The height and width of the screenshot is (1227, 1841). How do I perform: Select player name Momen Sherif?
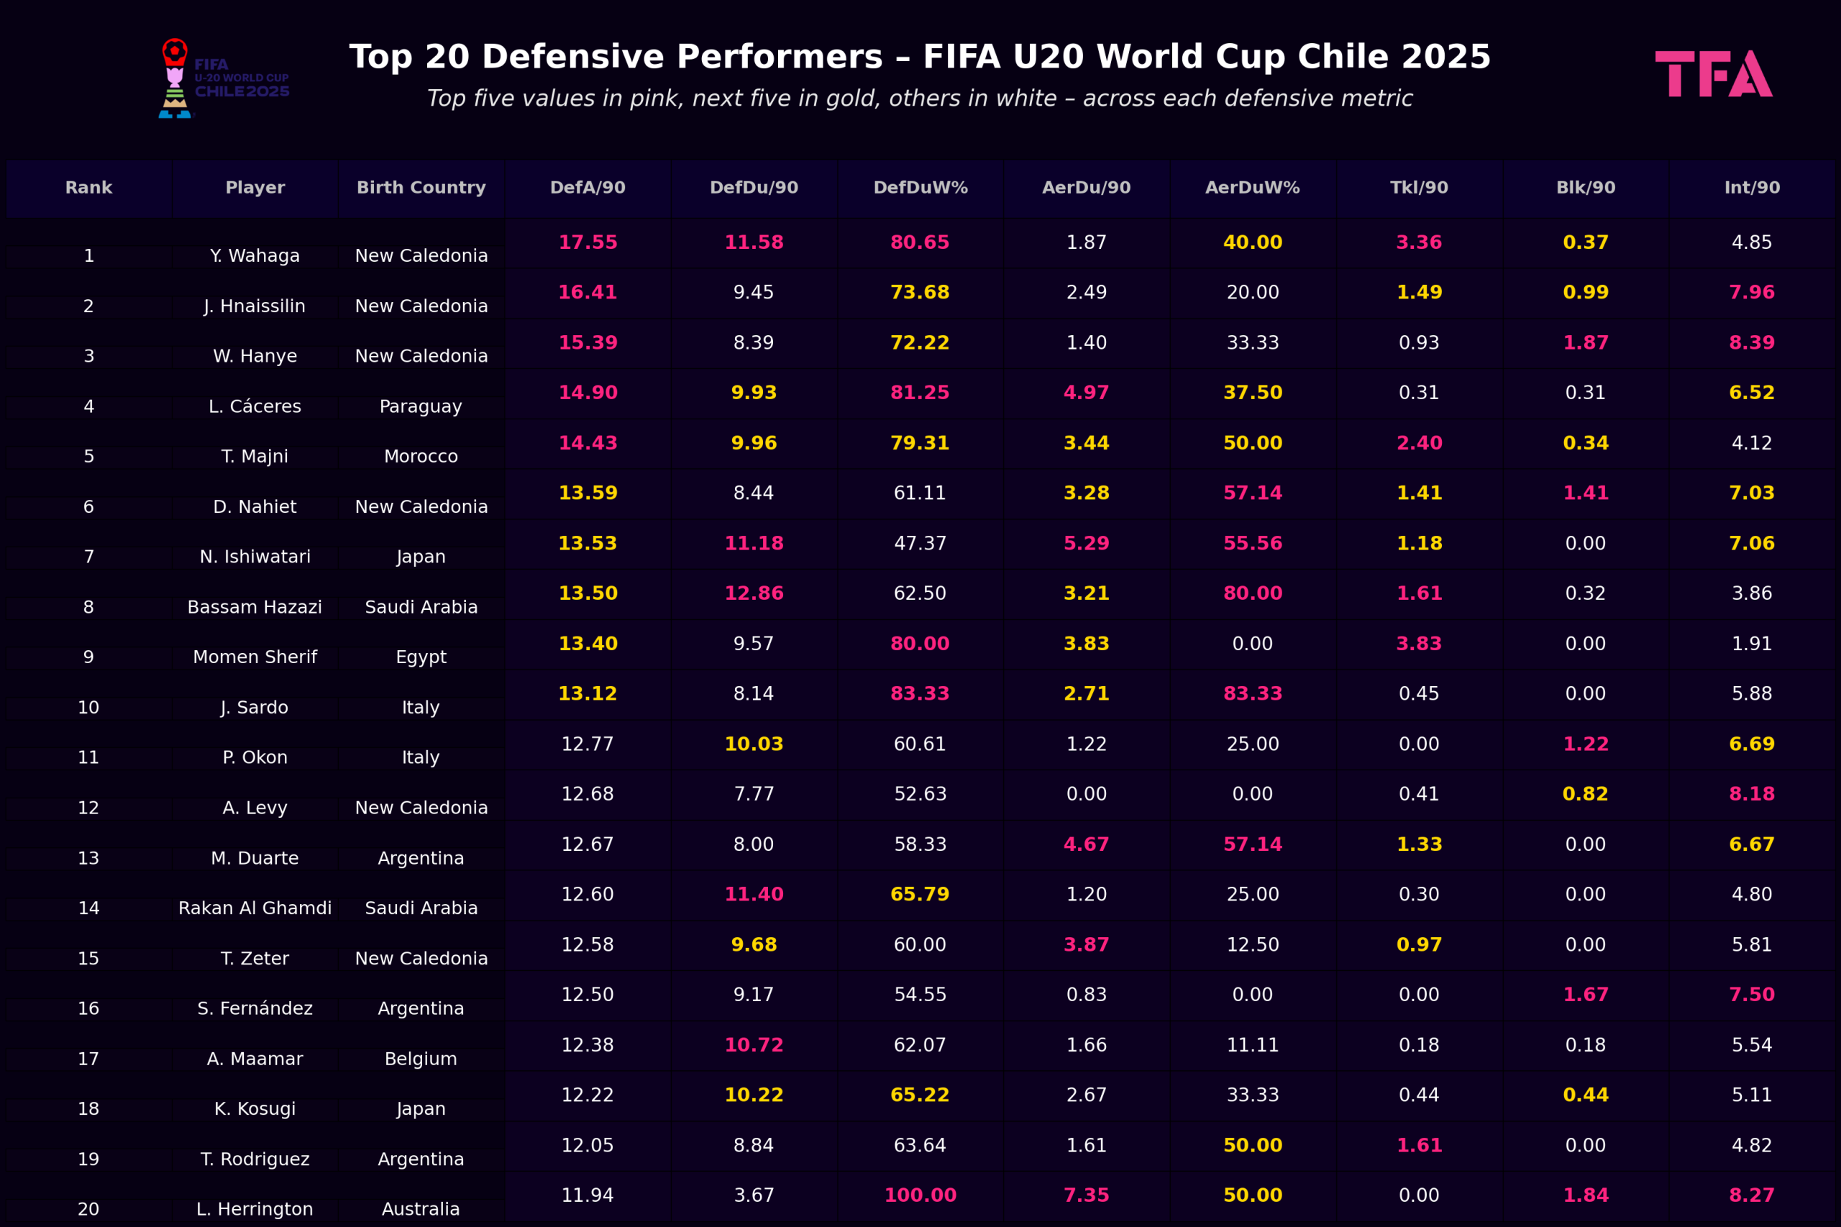click(x=255, y=657)
